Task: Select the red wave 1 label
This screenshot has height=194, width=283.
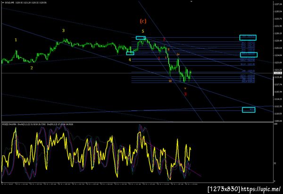Action: pyautogui.click(x=159, y=59)
